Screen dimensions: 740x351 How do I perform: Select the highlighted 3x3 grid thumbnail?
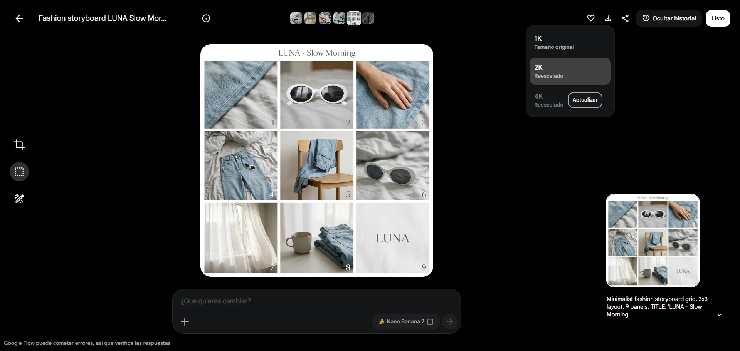[x=354, y=18]
